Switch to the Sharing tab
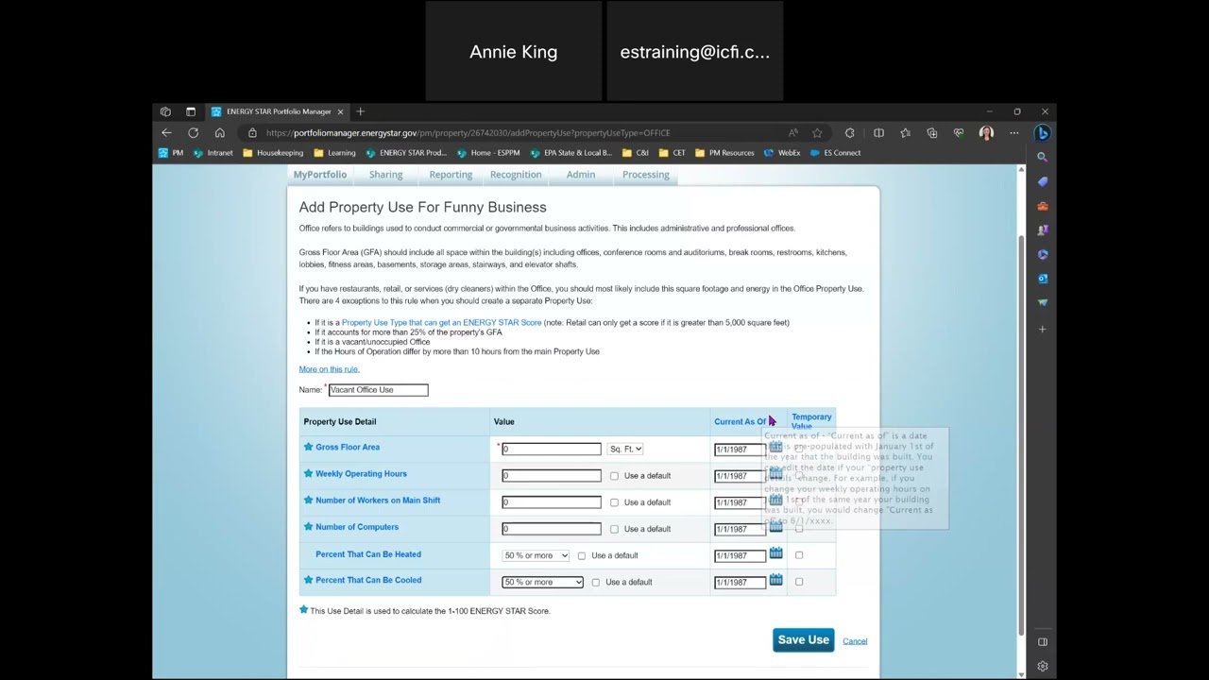The height and width of the screenshot is (680, 1209). tap(385, 175)
